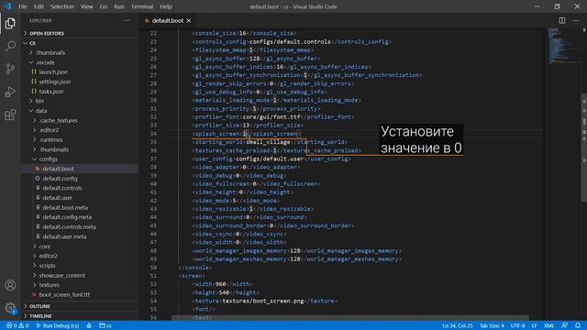Open boot_screen_font.ttf file
The image size is (587, 330).
coord(80,295)
